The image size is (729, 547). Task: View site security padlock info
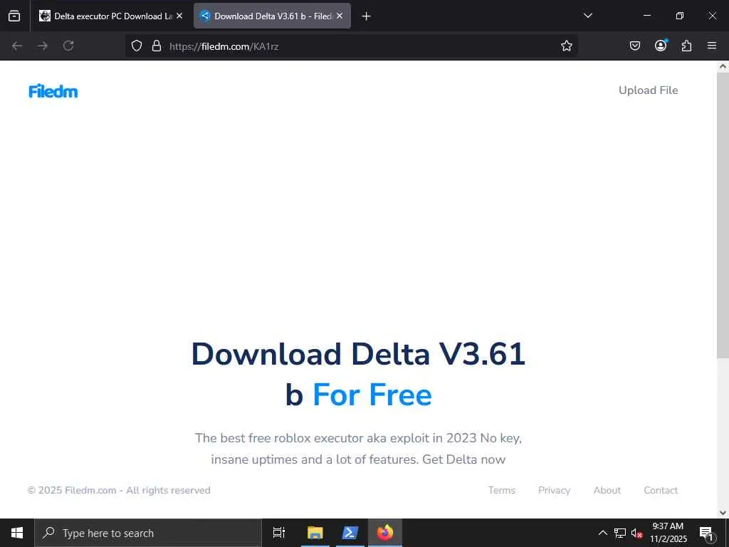[157, 46]
